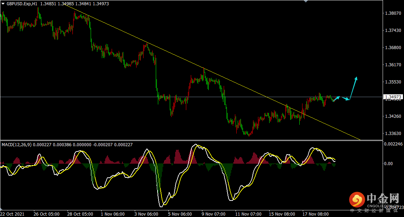404x217 pixels.
Task: Click the 1.33630 price axis label
Action: 393,134
